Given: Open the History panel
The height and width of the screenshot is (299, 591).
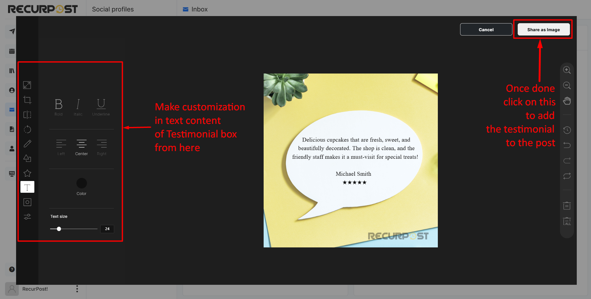Looking at the screenshot, I should click(567, 130).
